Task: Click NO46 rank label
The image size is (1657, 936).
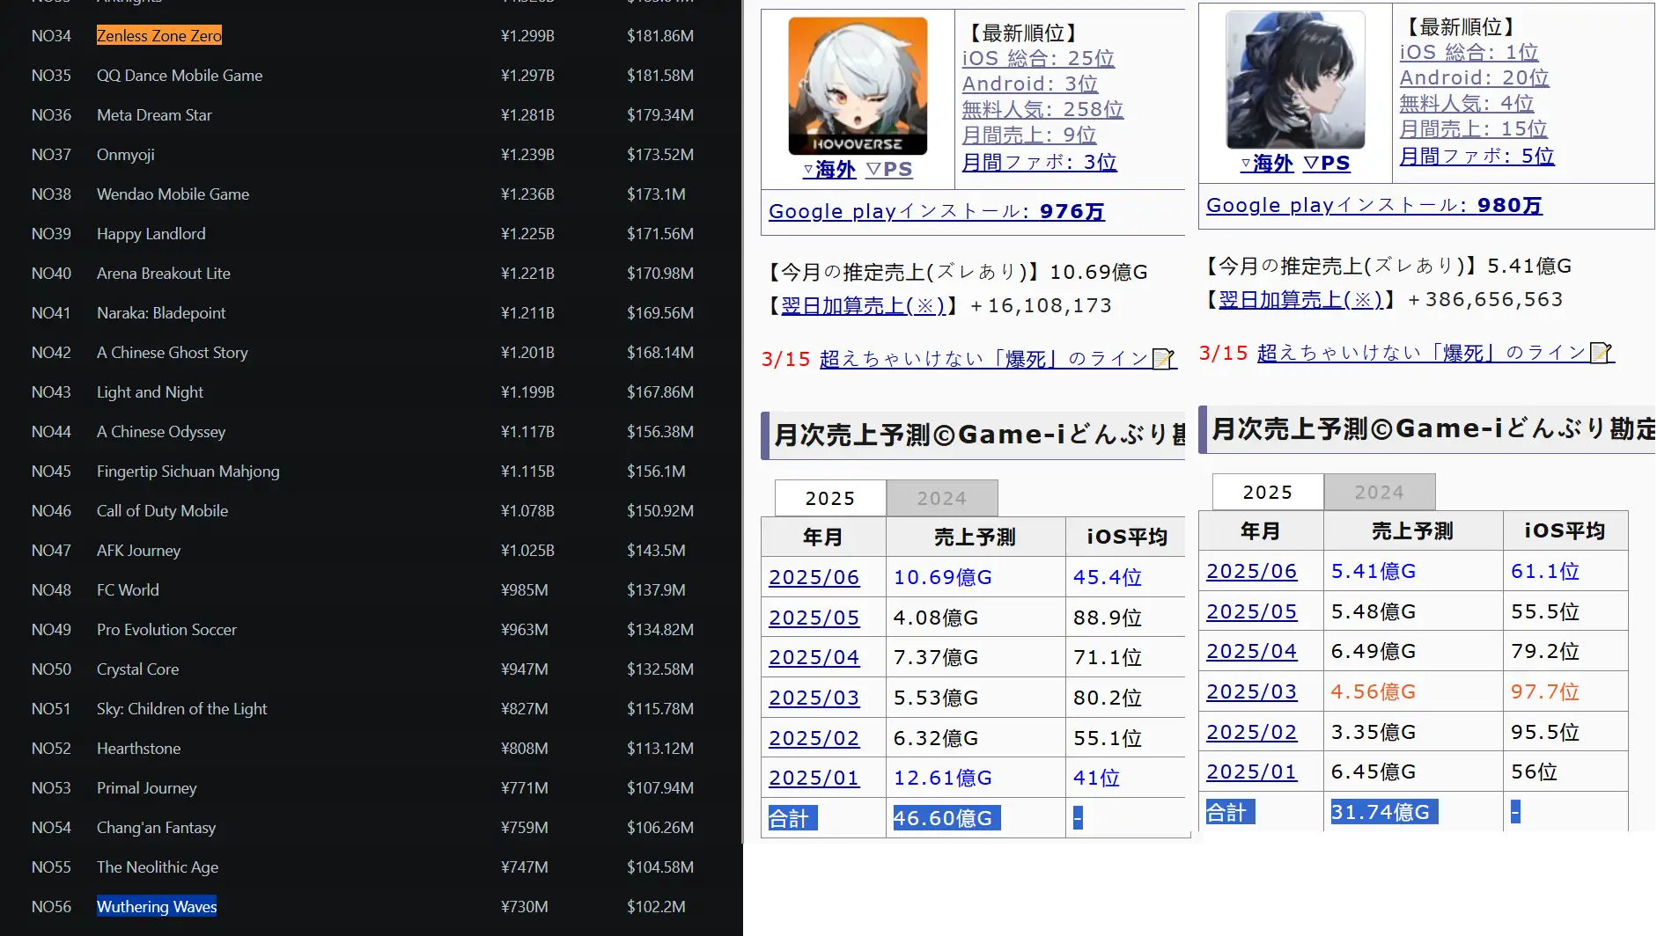Action: tap(51, 511)
